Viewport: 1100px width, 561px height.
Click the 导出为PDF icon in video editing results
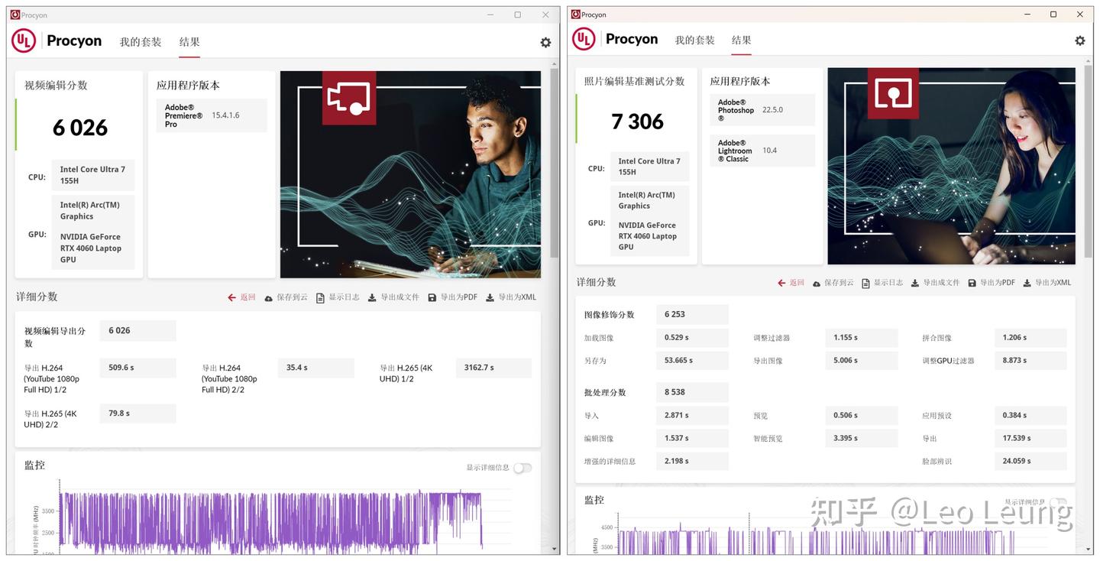pyautogui.click(x=431, y=297)
